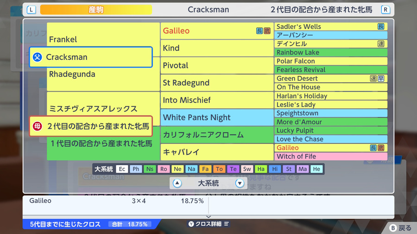
Task: Click the Harlan's Holiday row
Action: point(331,96)
